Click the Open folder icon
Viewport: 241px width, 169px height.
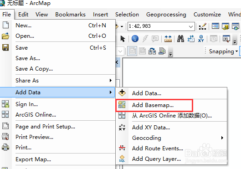(5, 36)
